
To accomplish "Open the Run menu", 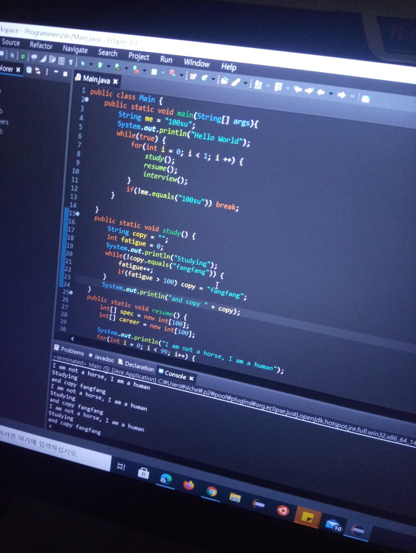I will pos(166,59).
